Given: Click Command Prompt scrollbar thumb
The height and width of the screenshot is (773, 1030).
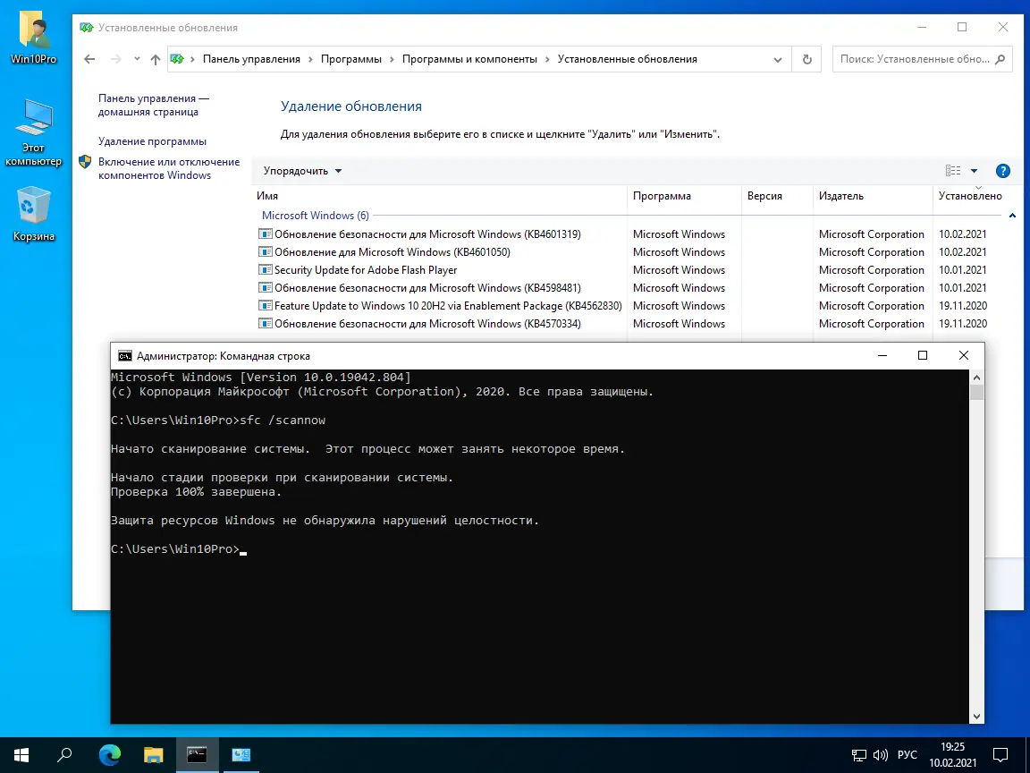Looking at the screenshot, I should point(976,392).
